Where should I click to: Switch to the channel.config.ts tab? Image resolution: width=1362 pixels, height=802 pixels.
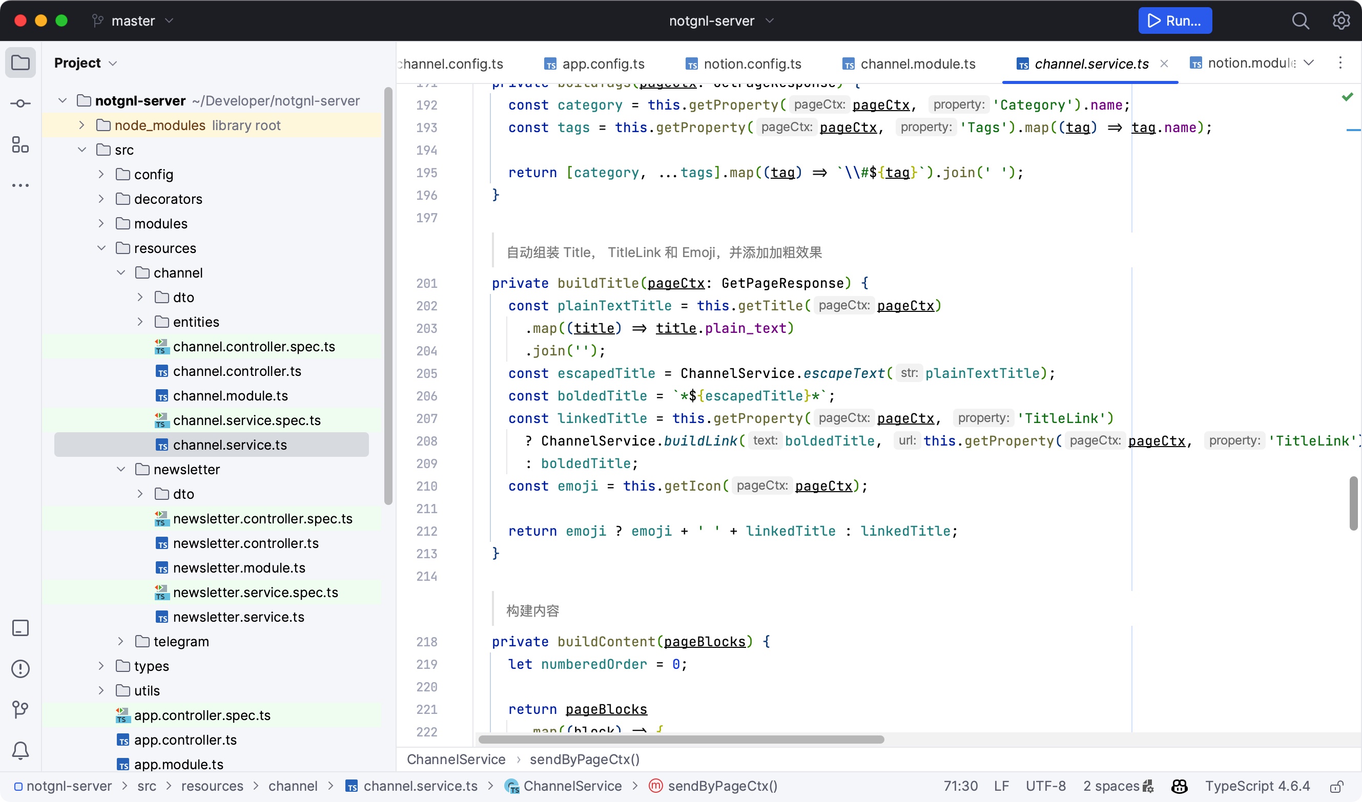pos(451,64)
